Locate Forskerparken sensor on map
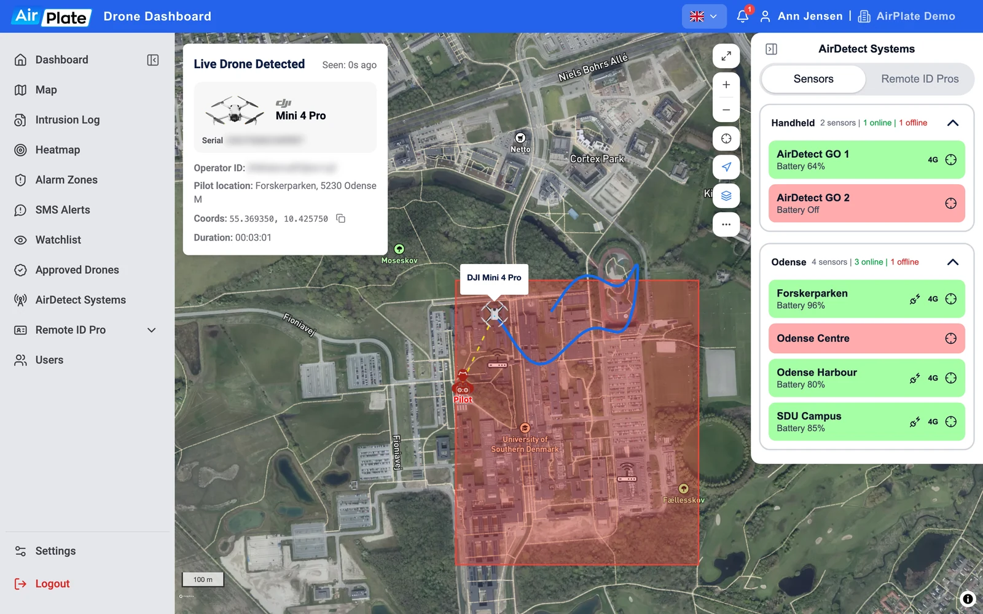 951,299
